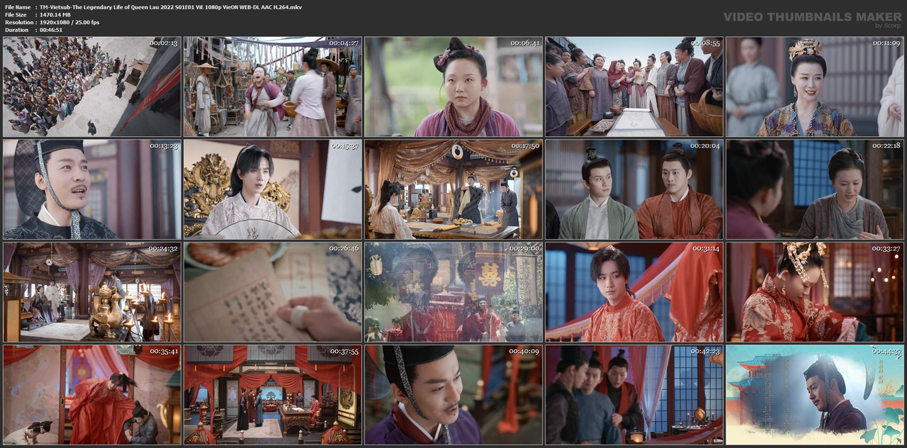
Task: Choose the thumbnail stamped 00:42:23
Action: click(634, 395)
